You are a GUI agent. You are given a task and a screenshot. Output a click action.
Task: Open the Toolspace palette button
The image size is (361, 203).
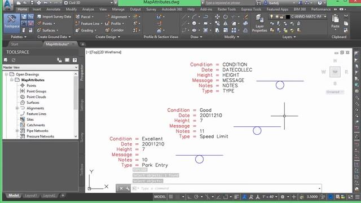coord(11,24)
